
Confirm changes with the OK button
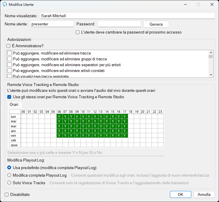coord(180,194)
